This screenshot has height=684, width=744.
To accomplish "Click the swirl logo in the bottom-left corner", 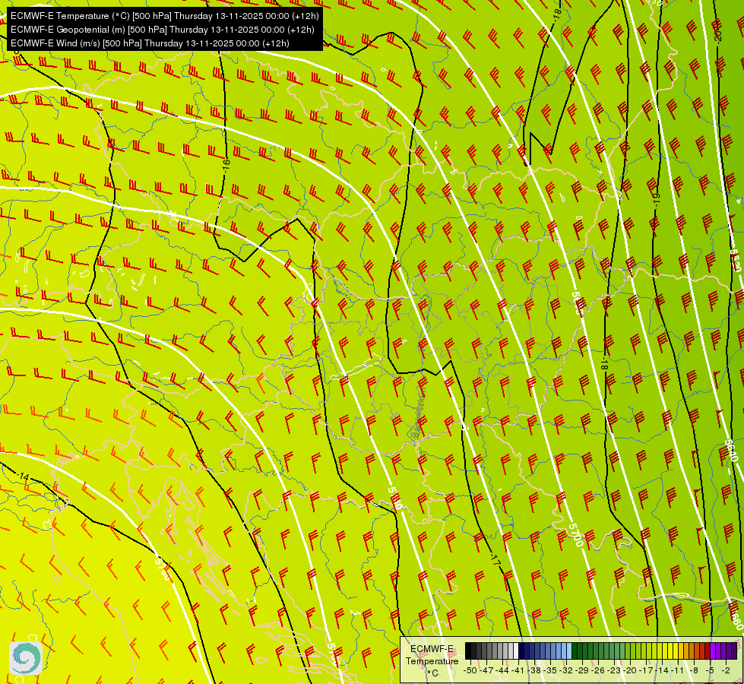I will [26, 658].
